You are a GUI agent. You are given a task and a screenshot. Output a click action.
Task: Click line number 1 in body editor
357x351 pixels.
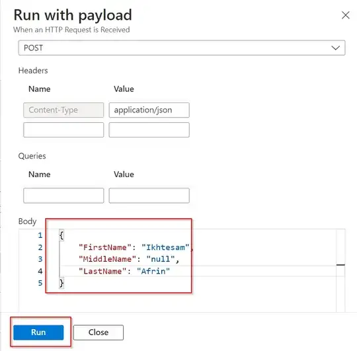point(40,235)
